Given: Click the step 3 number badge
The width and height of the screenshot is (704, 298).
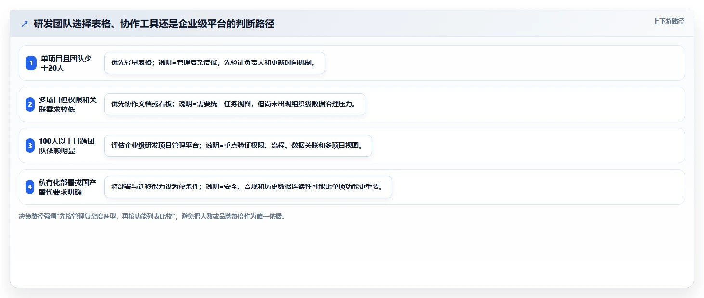Looking at the screenshot, I should [30, 146].
